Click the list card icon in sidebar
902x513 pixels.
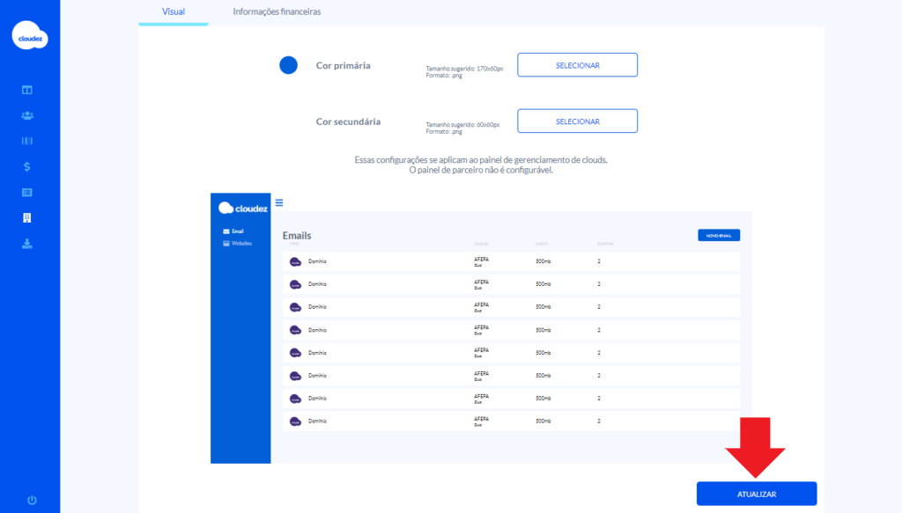click(27, 192)
